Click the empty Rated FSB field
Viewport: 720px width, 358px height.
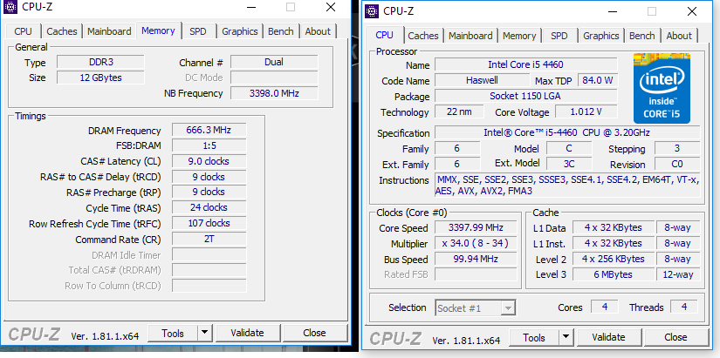click(x=476, y=274)
